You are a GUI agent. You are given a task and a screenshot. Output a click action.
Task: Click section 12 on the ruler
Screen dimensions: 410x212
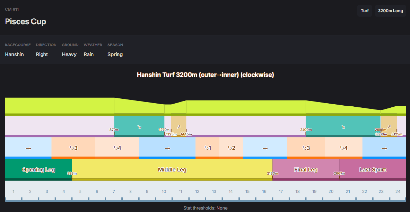click(197, 191)
